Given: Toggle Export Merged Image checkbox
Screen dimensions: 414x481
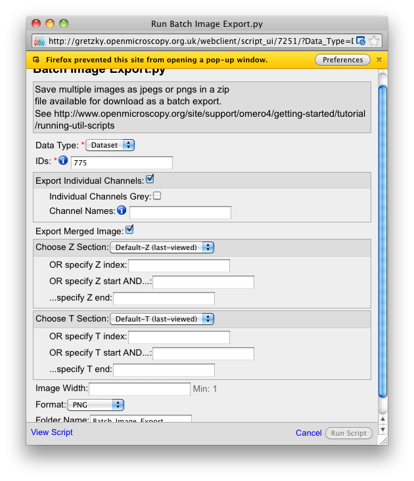Looking at the screenshot, I should click(129, 230).
